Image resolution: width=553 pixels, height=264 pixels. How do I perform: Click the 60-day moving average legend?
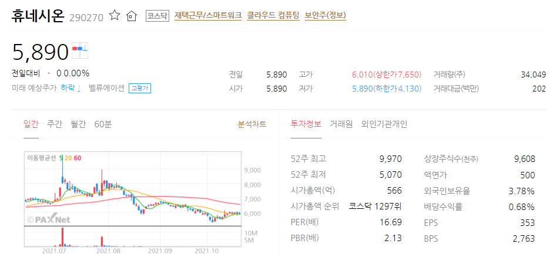pyautogui.click(x=78, y=158)
